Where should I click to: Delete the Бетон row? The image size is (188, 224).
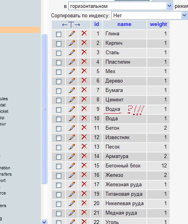(x=84, y=128)
